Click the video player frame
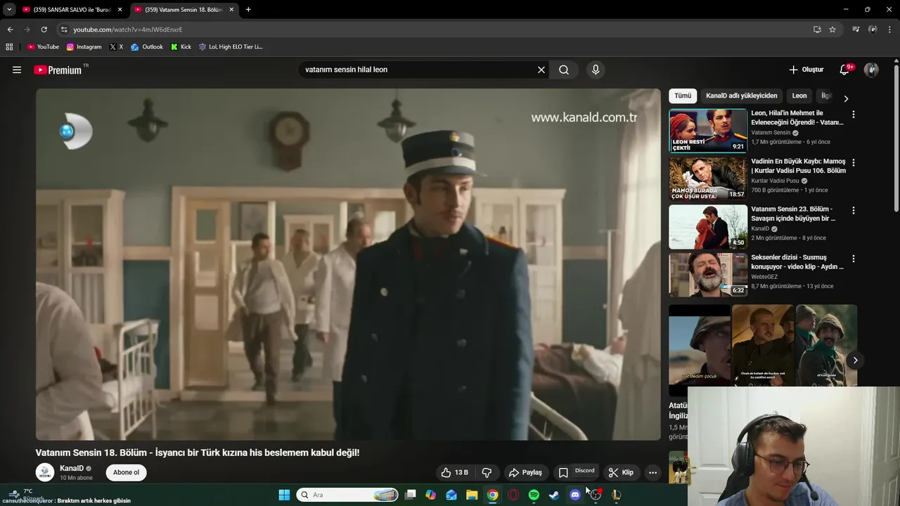The height and width of the screenshot is (506, 900). 348,264
